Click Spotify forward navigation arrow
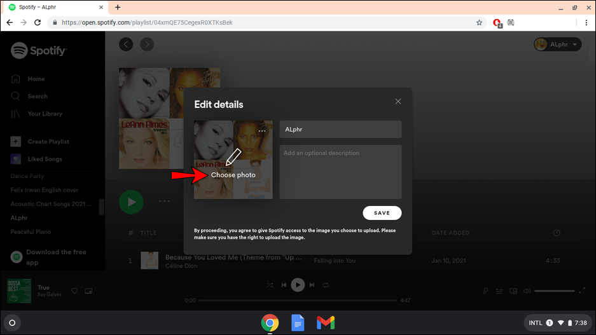This screenshot has height=335, width=596. pos(147,44)
